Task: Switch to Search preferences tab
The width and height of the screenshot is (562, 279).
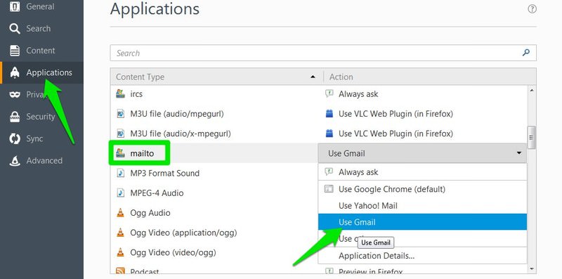Action: (x=41, y=29)
